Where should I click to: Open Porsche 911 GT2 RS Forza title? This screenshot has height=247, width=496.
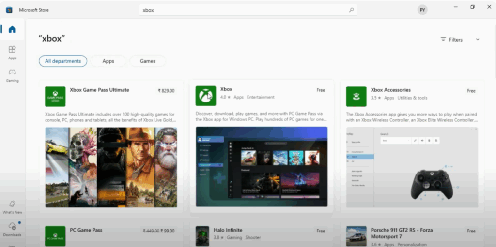coord(402,233)
